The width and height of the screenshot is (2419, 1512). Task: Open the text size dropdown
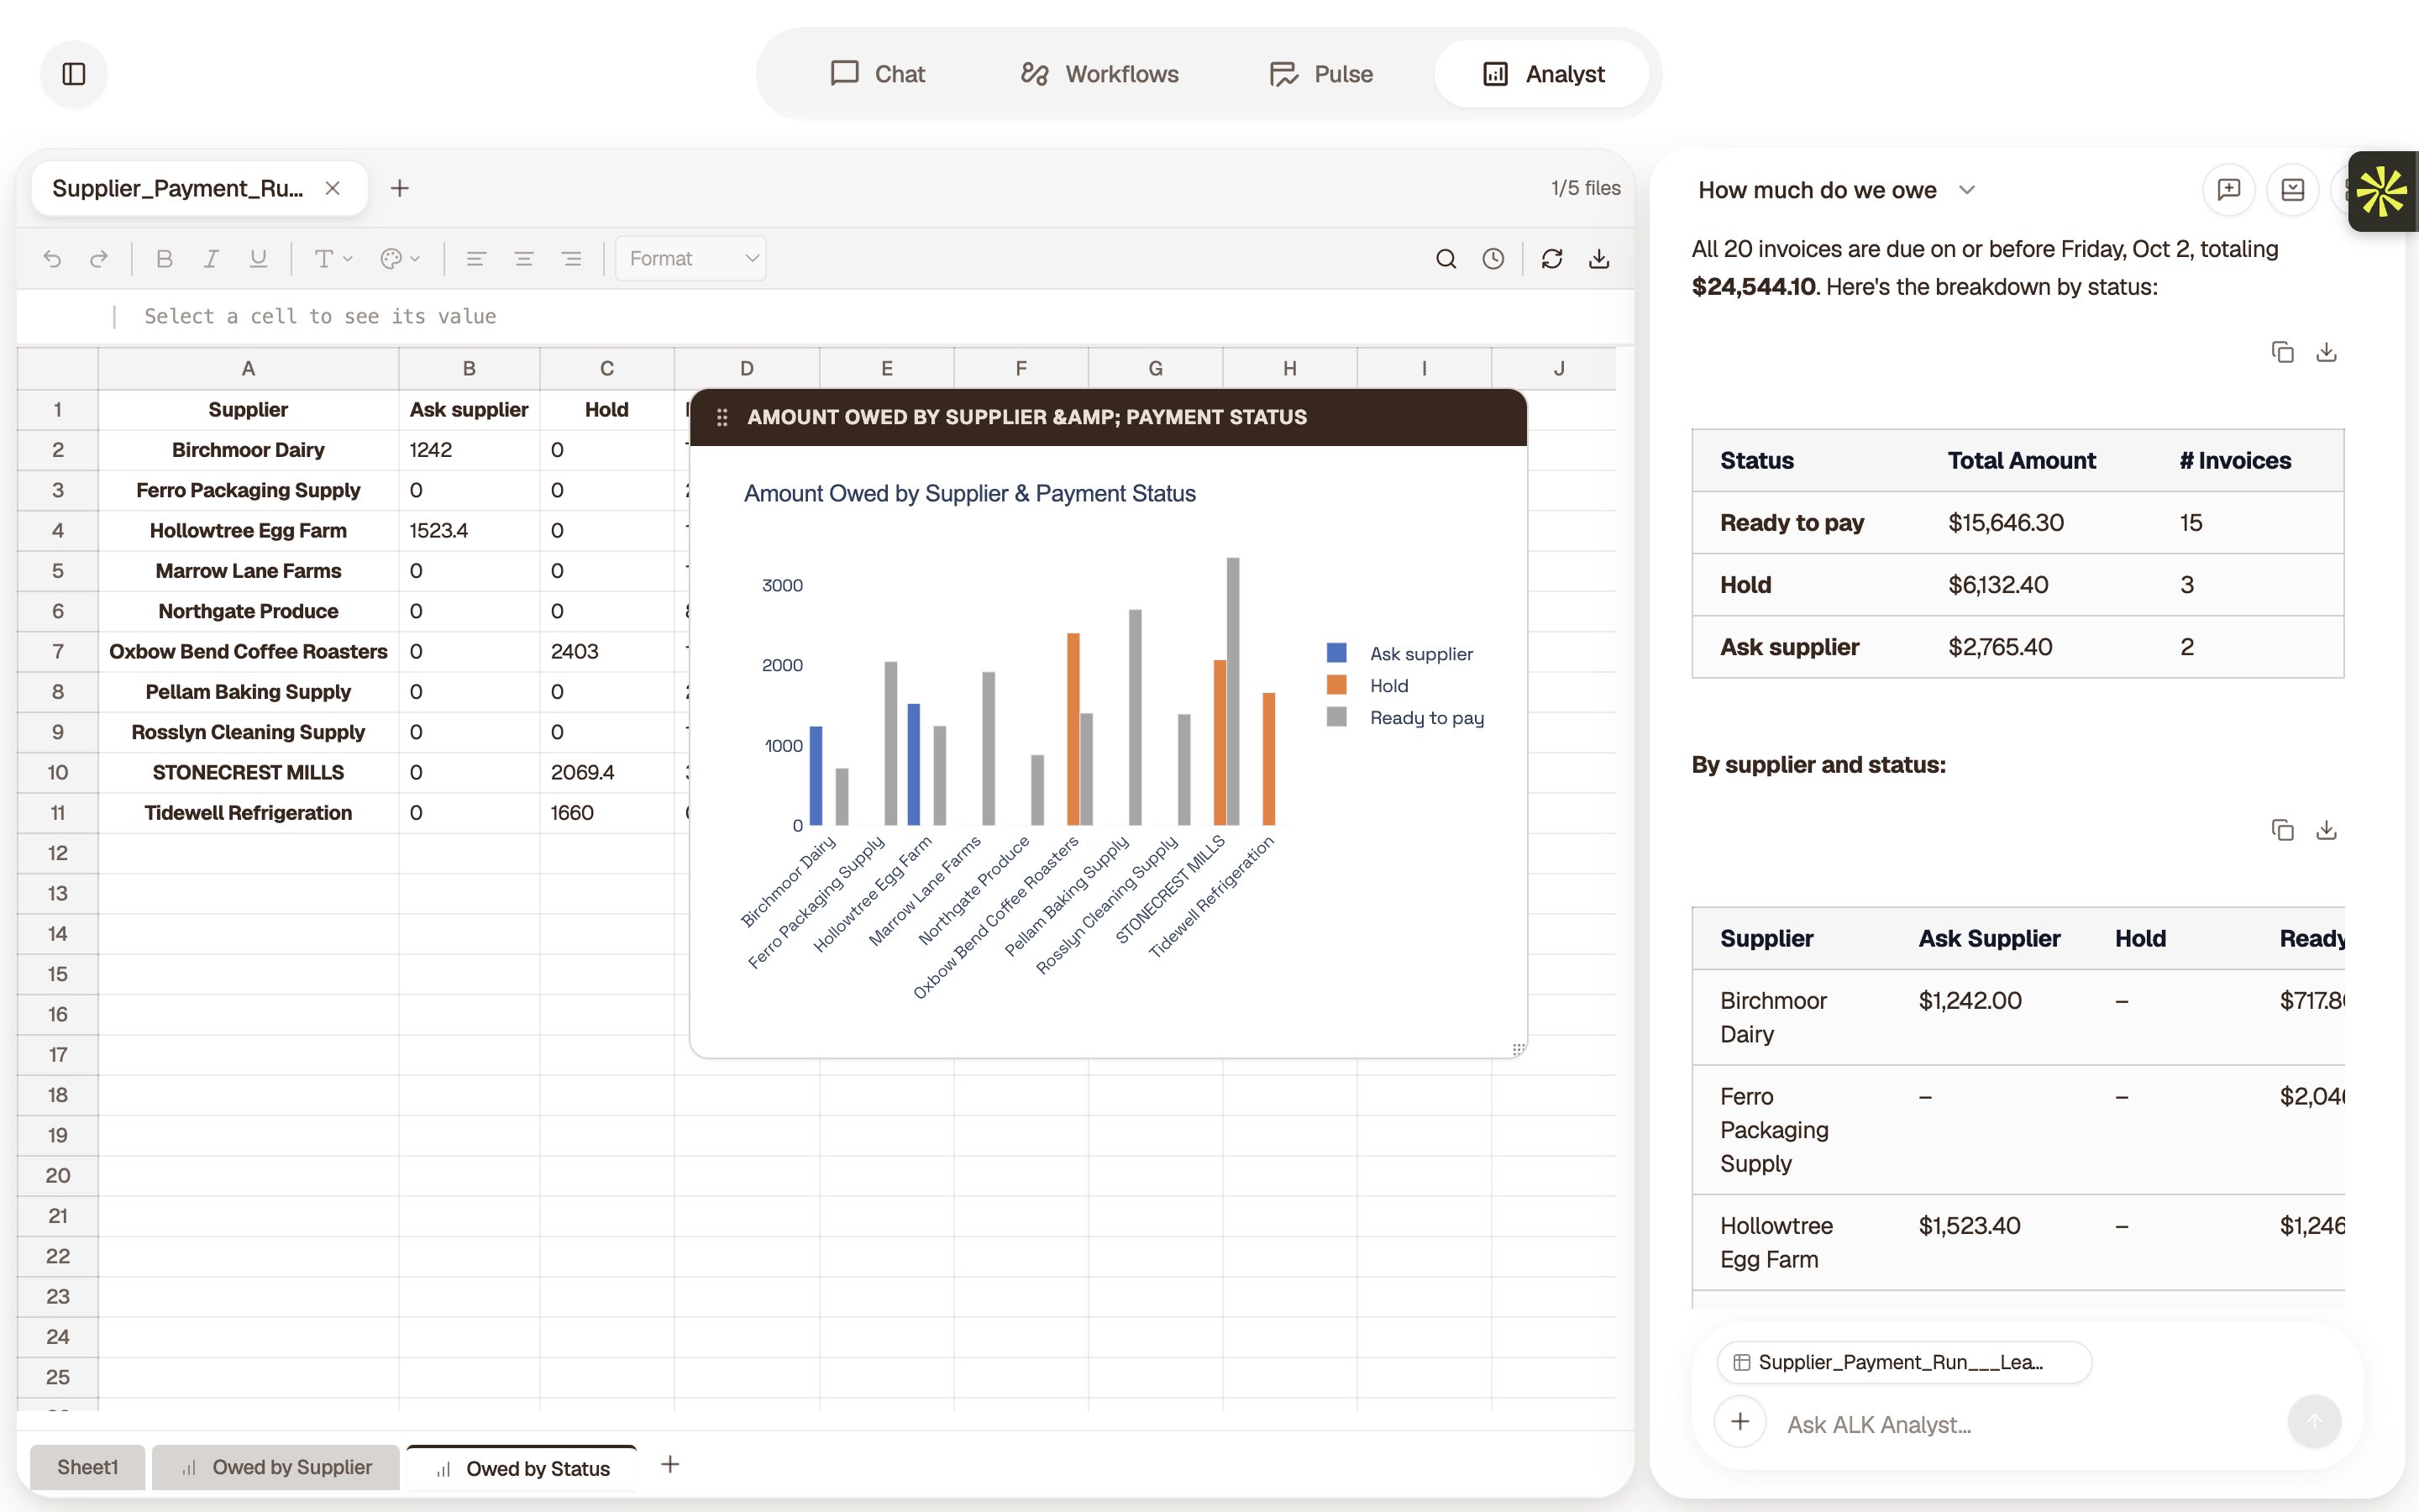pyautogui.click(x=333, y=259)
